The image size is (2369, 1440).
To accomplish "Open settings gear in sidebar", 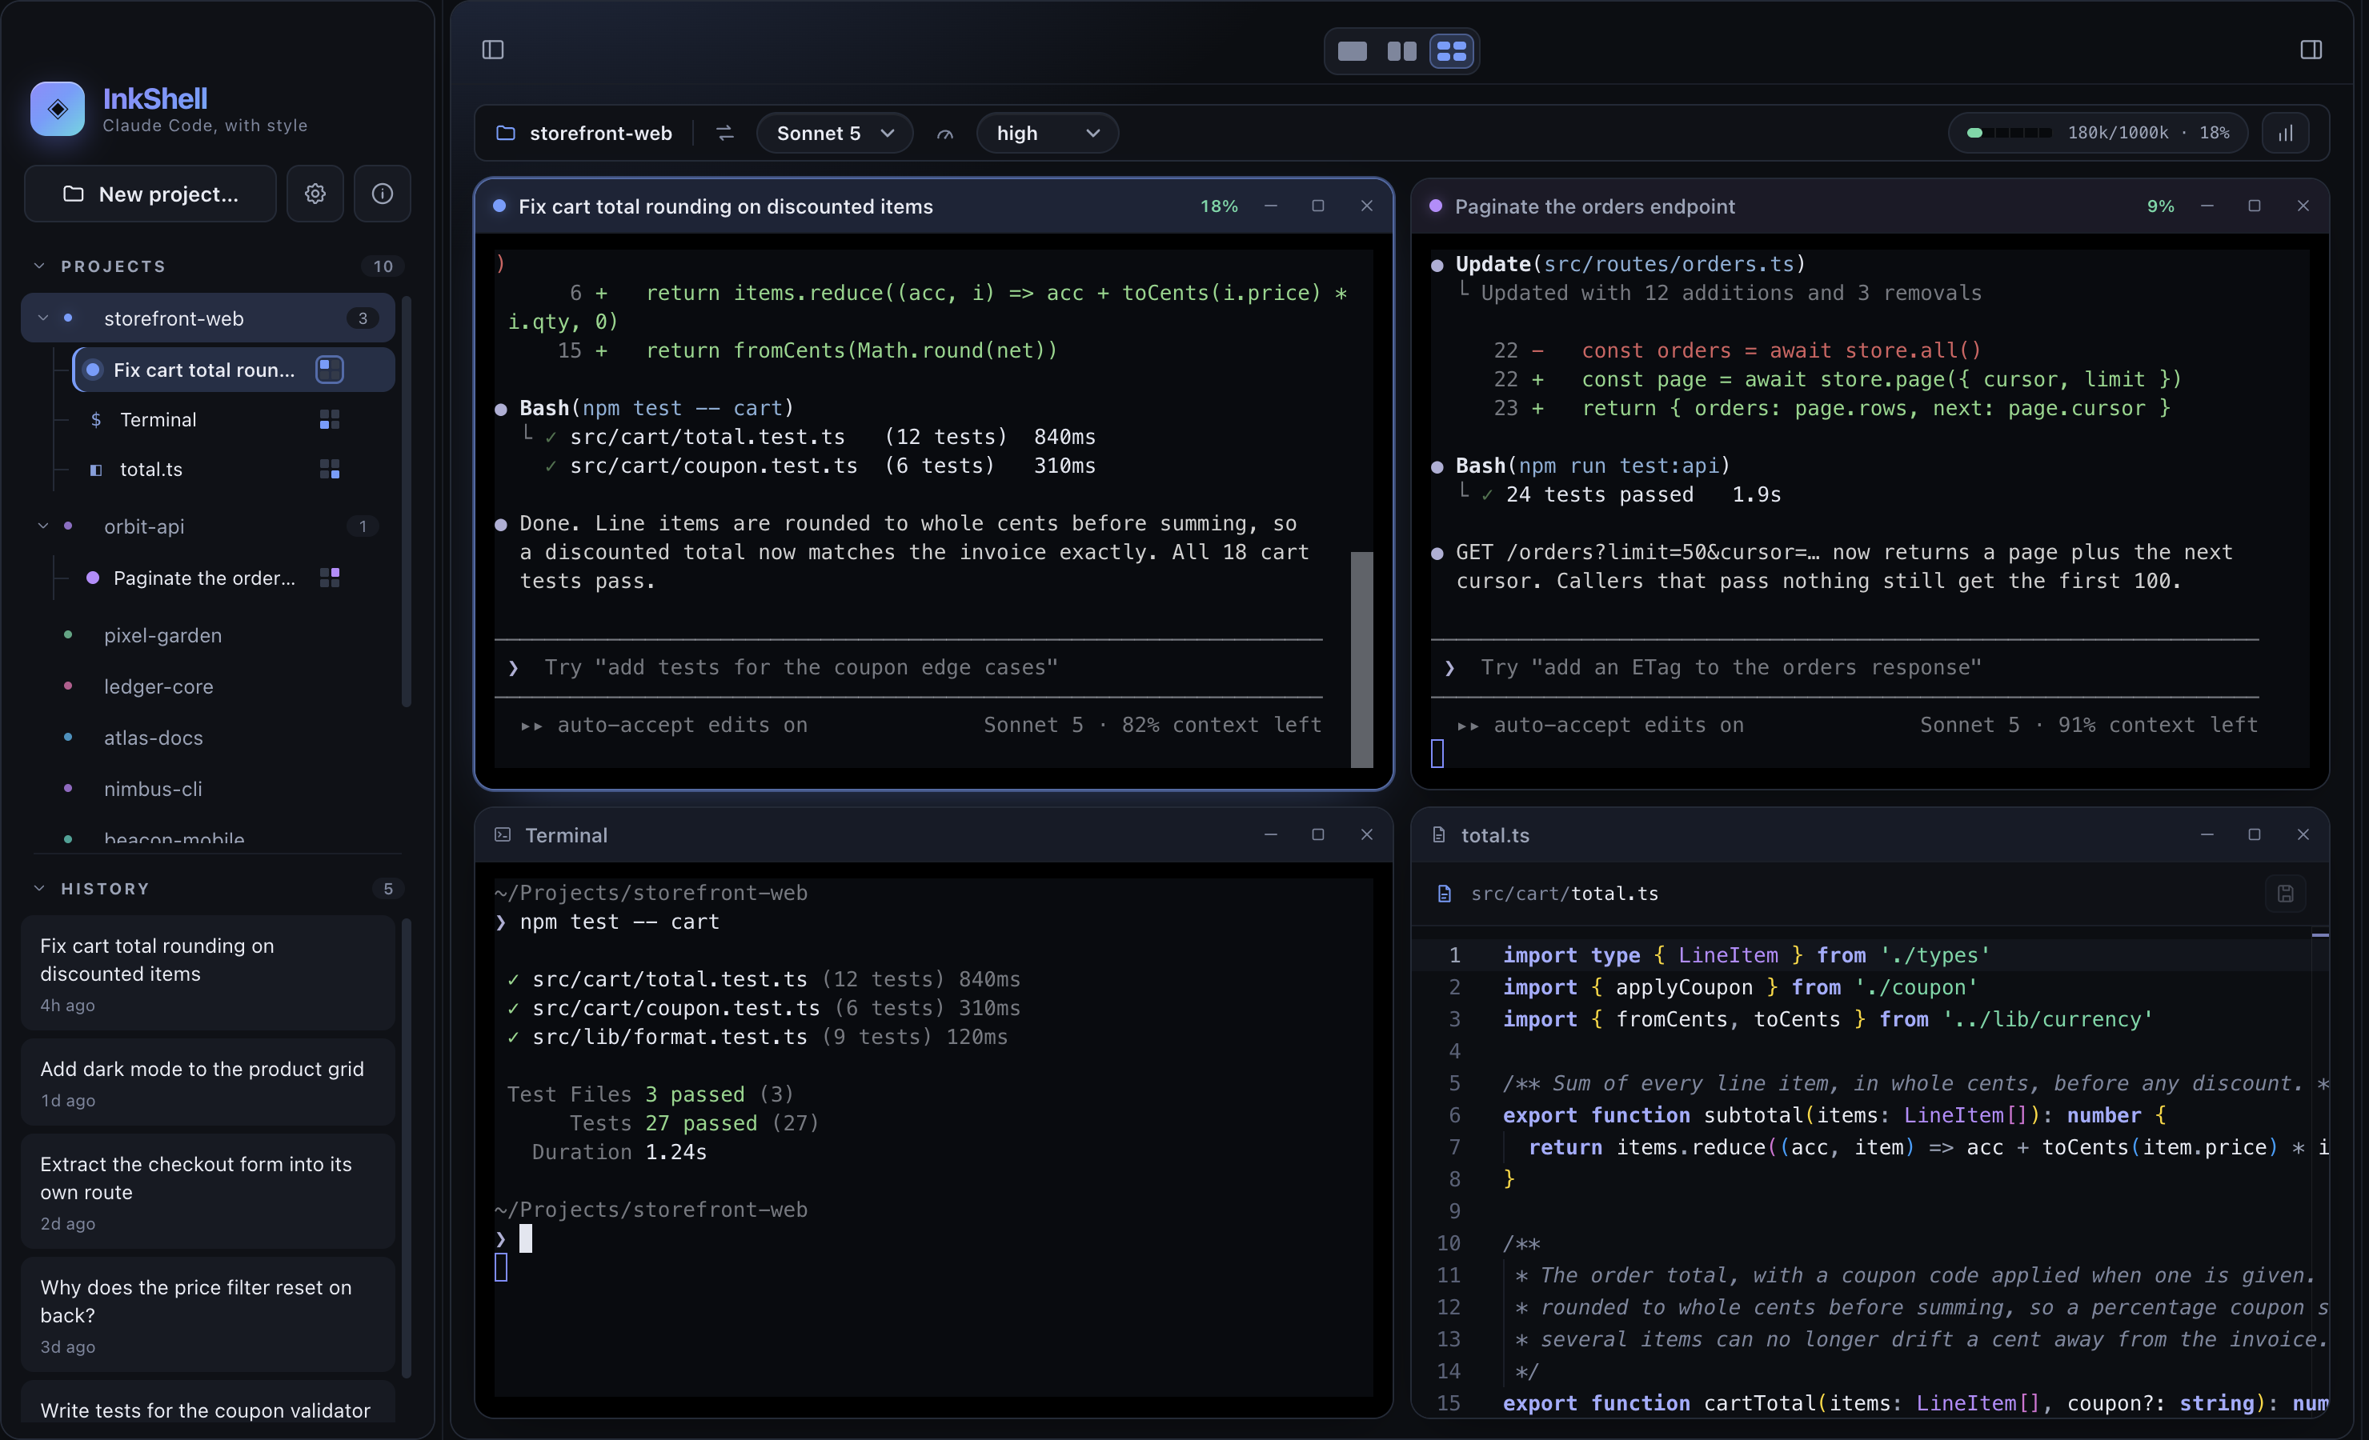I will (x=315, y=194).
